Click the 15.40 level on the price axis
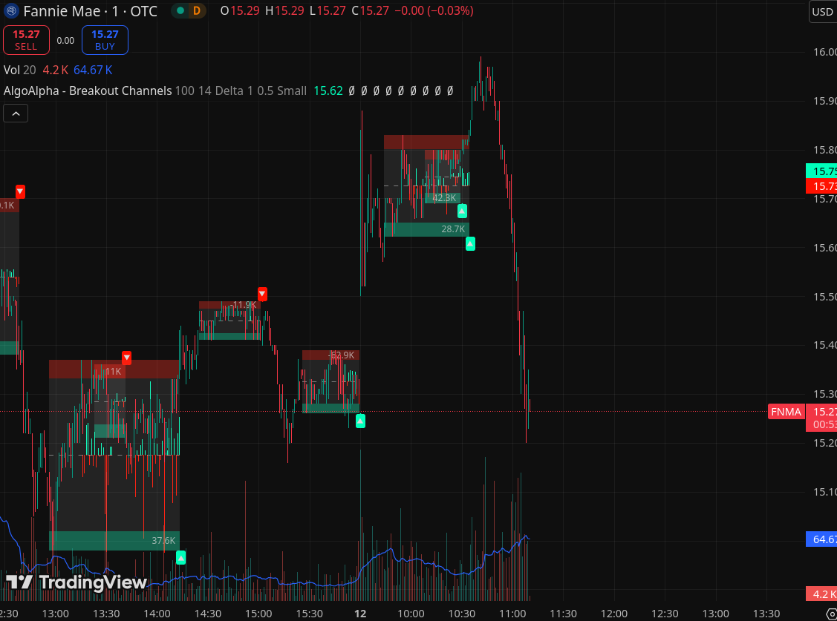This screenshot has height=621, width=837. point(824,345)
